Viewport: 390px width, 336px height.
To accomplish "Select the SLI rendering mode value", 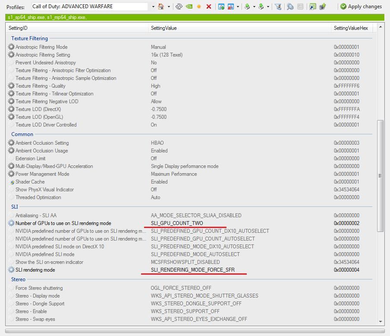I will coord(193,270).
